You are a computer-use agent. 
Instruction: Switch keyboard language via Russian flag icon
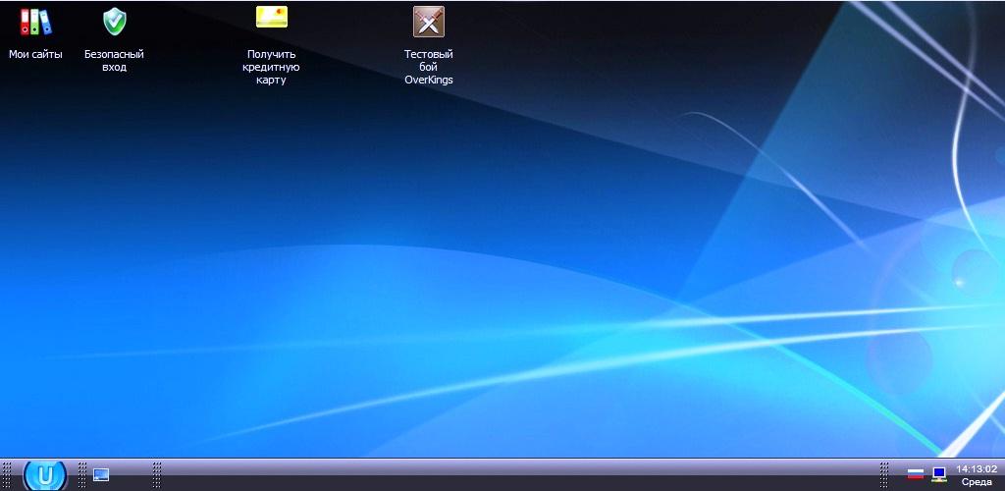pyautogui.click(x=916, y=474)
